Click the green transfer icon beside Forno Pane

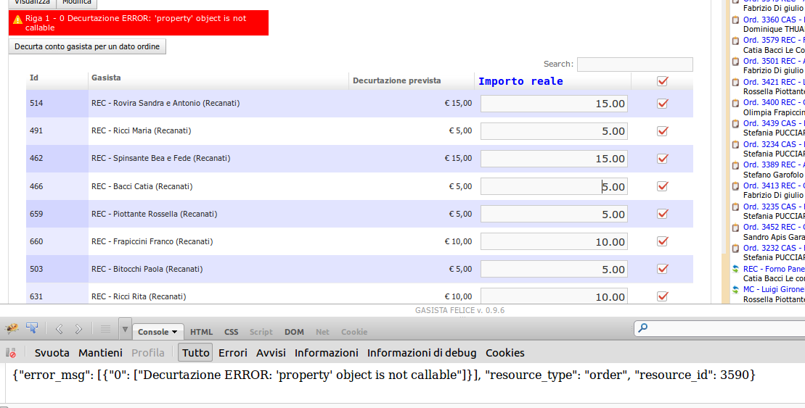(x=735, y=270)
